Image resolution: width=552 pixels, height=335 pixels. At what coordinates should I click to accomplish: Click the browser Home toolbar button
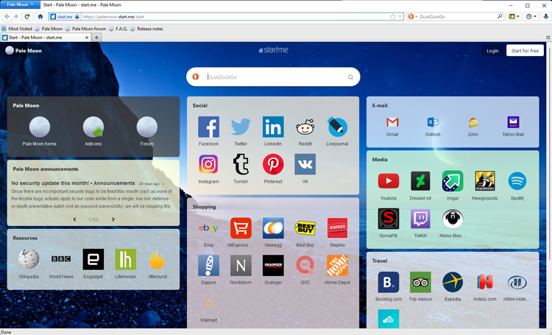coord(40,16)
